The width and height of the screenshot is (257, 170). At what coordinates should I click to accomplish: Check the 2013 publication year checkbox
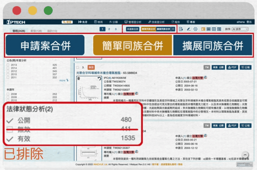tap(8, 65)
